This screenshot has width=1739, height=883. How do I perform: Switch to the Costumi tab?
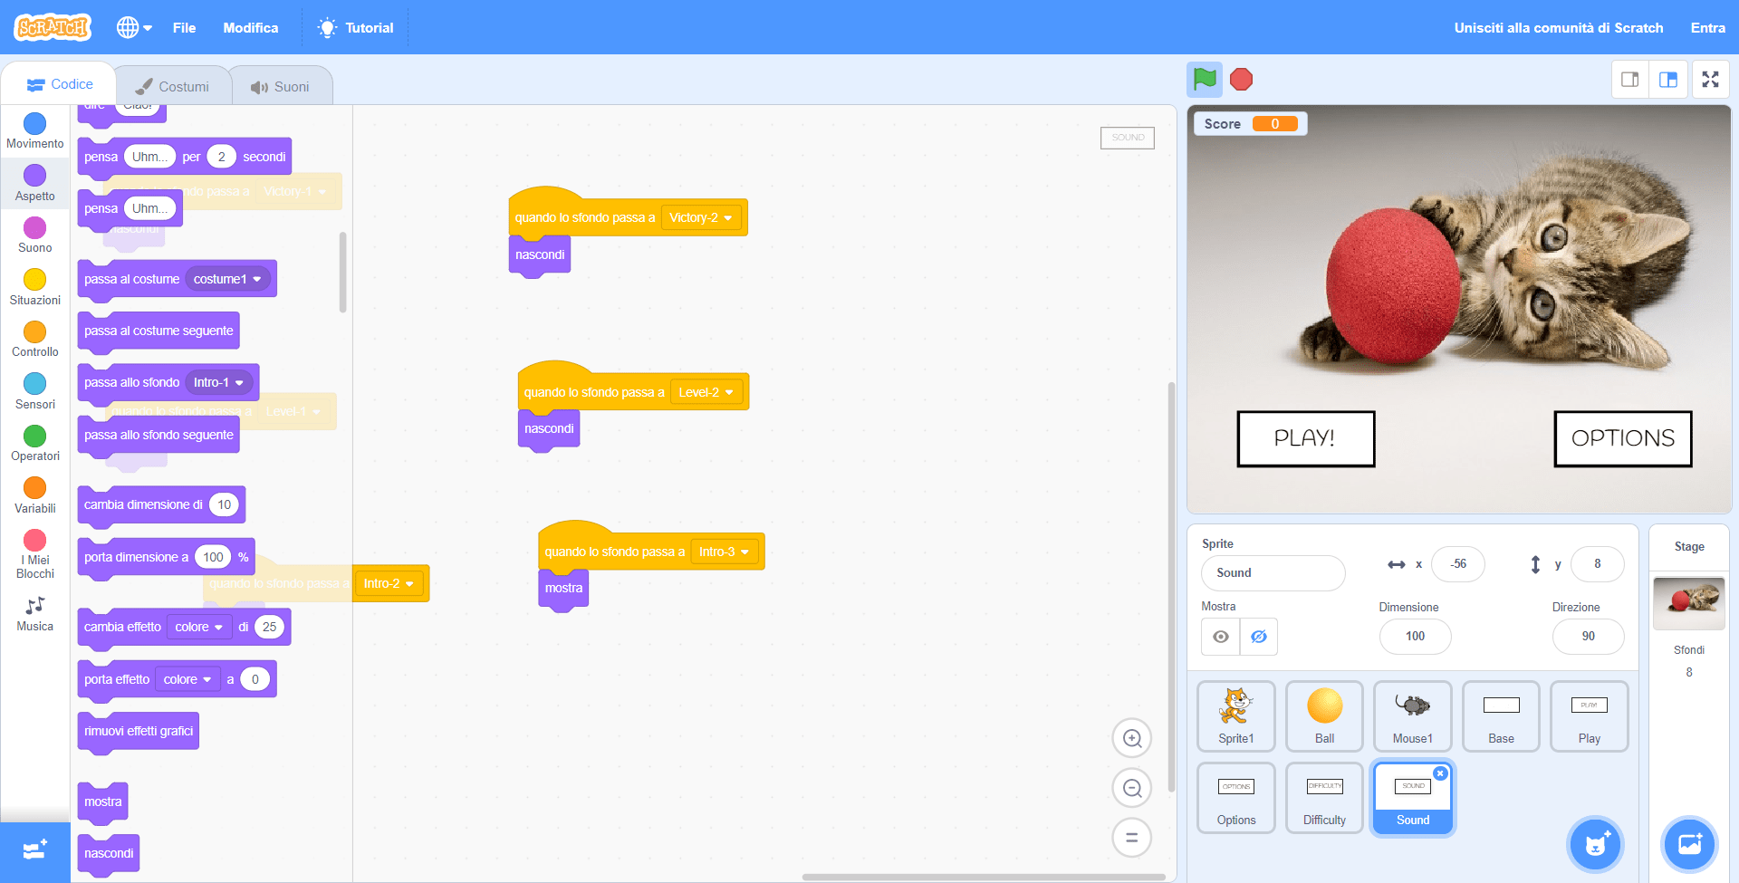(174, 84)
